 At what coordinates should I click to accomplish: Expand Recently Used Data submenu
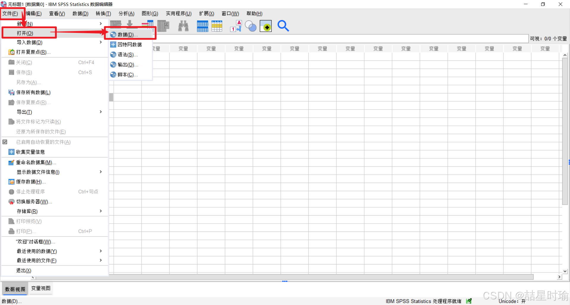101,251
